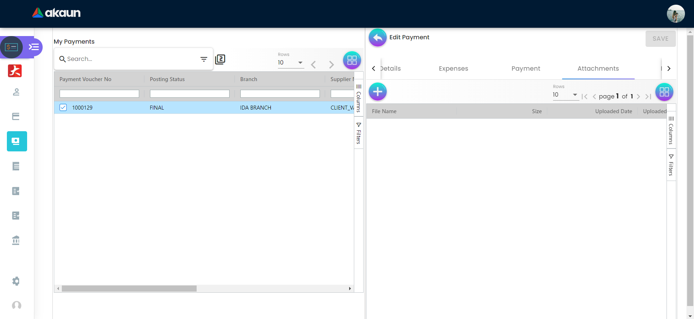The width and height of the screenshot is (694, 319).
Task: Click the back arrow in Edit Payment
Action: click(378, 37)
